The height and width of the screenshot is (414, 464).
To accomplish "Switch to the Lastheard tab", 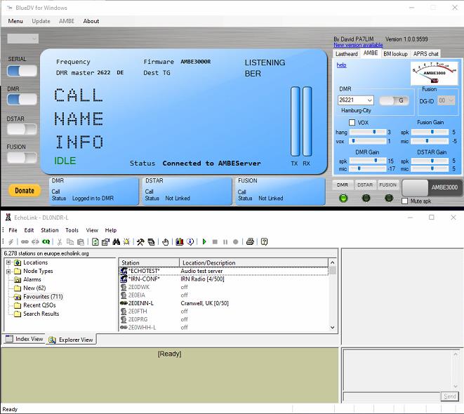I will tap(347, 54).
